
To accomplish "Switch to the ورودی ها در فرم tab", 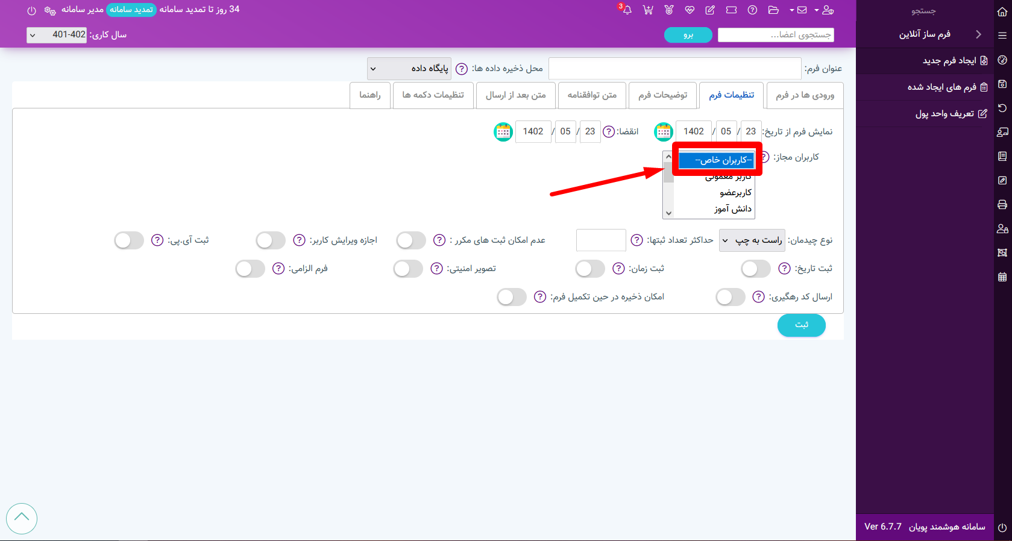I will 805,95.
